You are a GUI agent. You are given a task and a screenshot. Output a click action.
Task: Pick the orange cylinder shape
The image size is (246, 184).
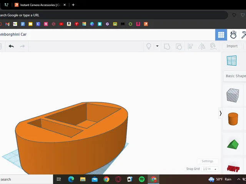coord(233,119)
